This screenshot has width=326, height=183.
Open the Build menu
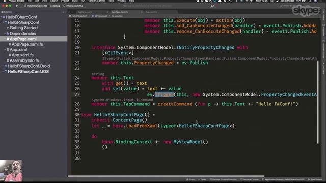click(x=75, y=1)
